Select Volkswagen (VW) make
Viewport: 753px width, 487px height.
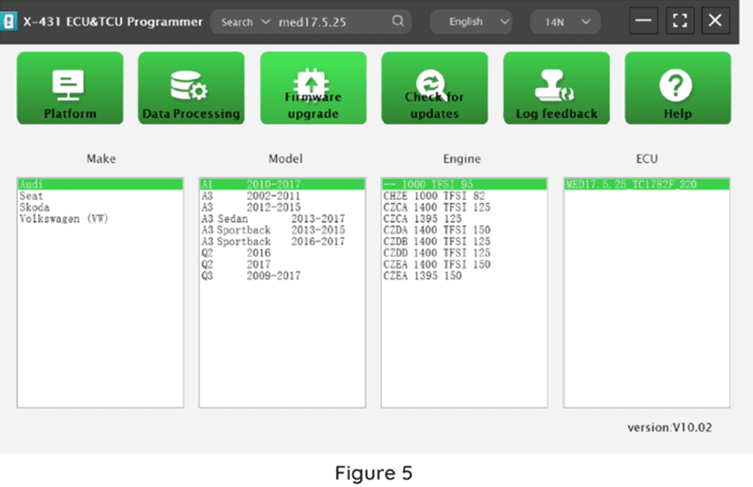[x=100, y=219]
